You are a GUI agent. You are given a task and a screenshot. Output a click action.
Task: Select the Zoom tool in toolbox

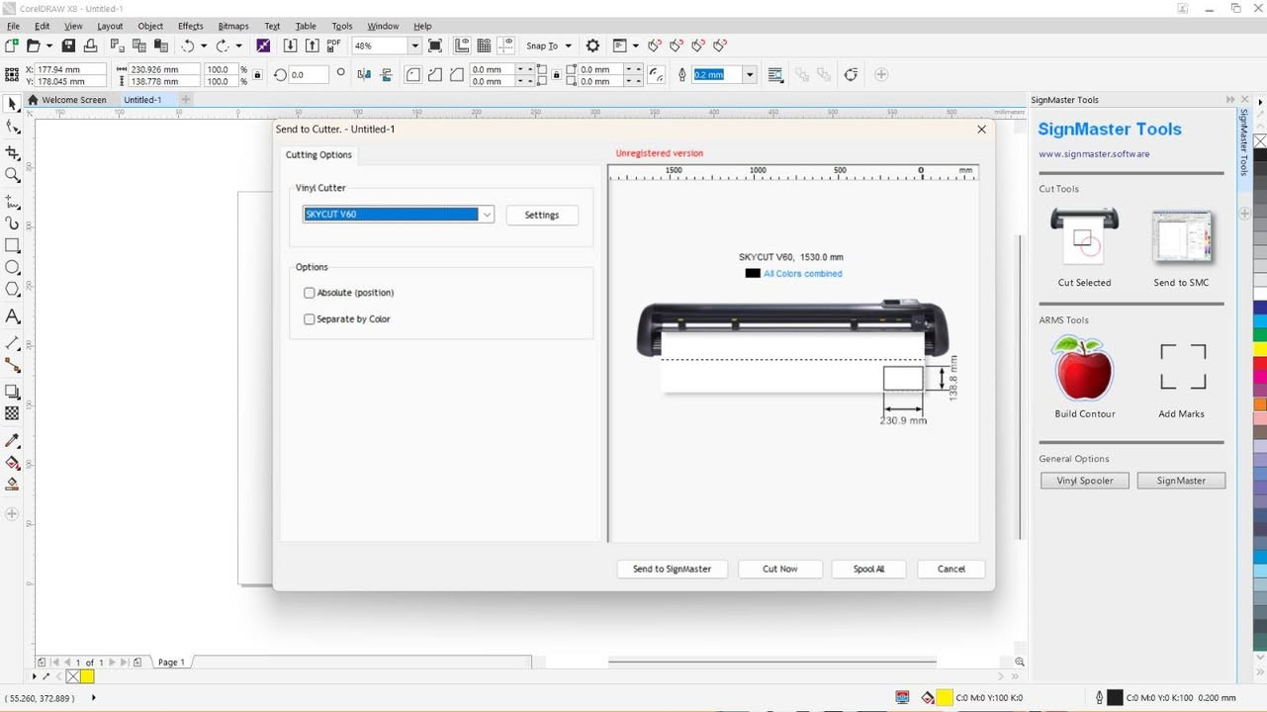[x=12, y=175]
